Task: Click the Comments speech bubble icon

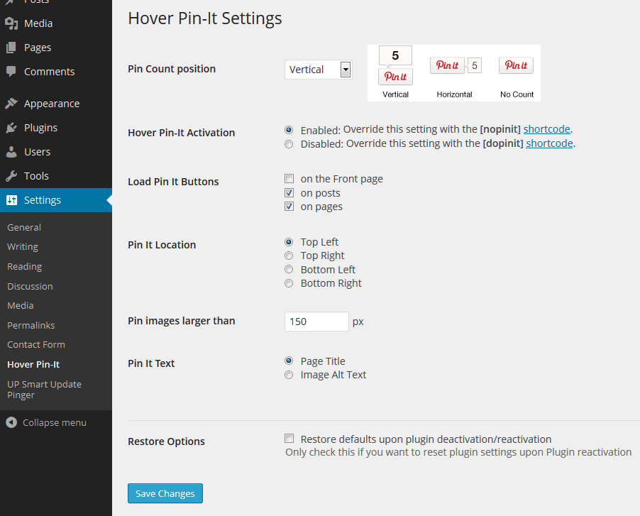Action: coord(11,72)
